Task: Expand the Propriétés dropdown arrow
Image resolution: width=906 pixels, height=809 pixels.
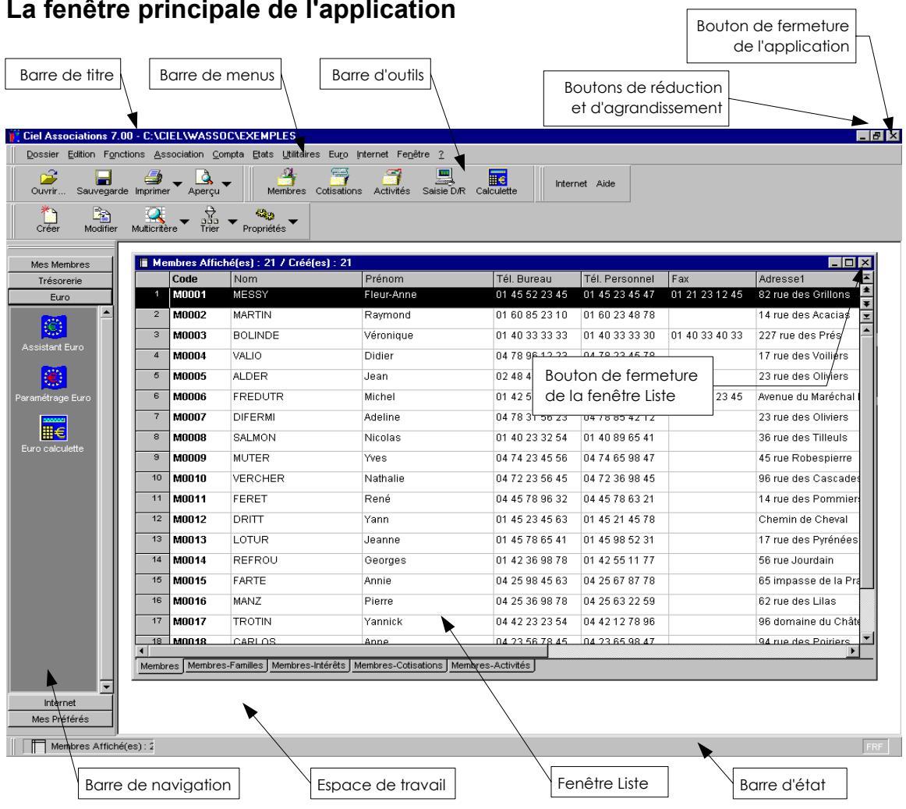Action: tap(293, 222)
